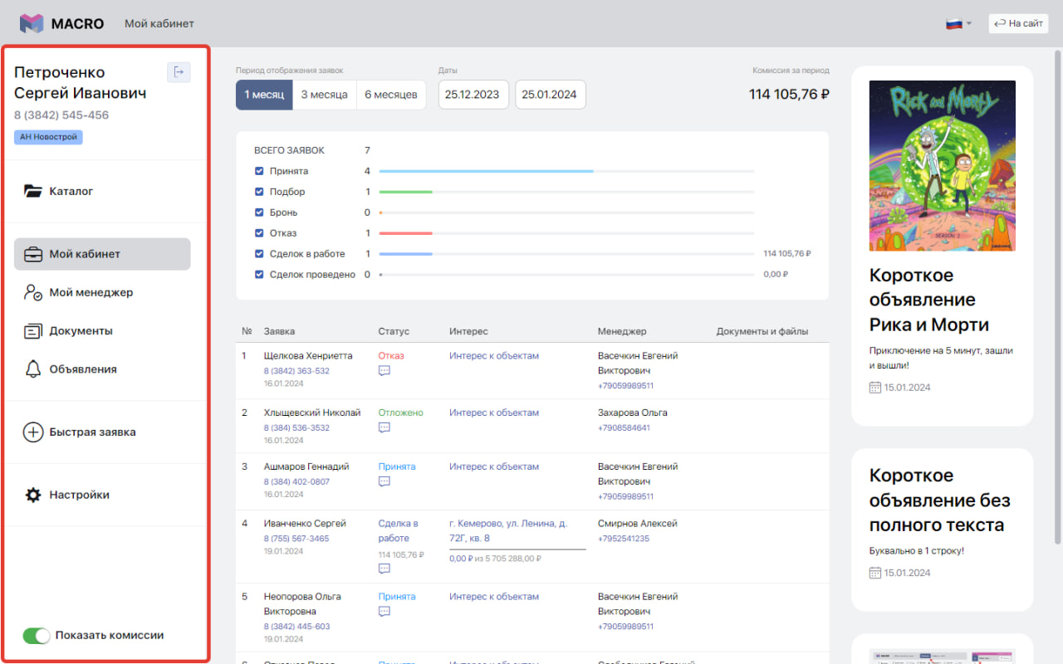
Task: Open the language flag dropdown
Action: (958, 23)
